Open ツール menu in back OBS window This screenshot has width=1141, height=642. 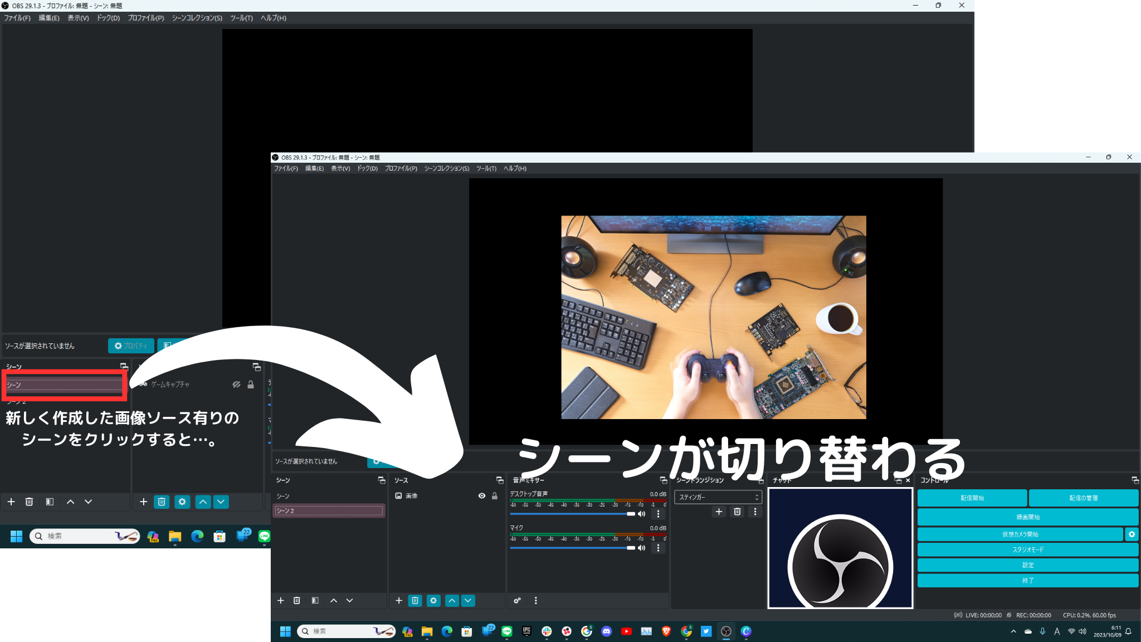pos(241,18)
